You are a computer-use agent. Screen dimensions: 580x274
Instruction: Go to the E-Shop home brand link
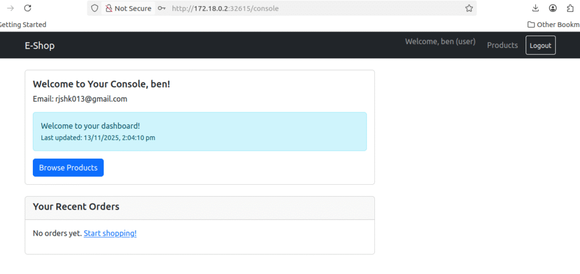click(40, 46)
